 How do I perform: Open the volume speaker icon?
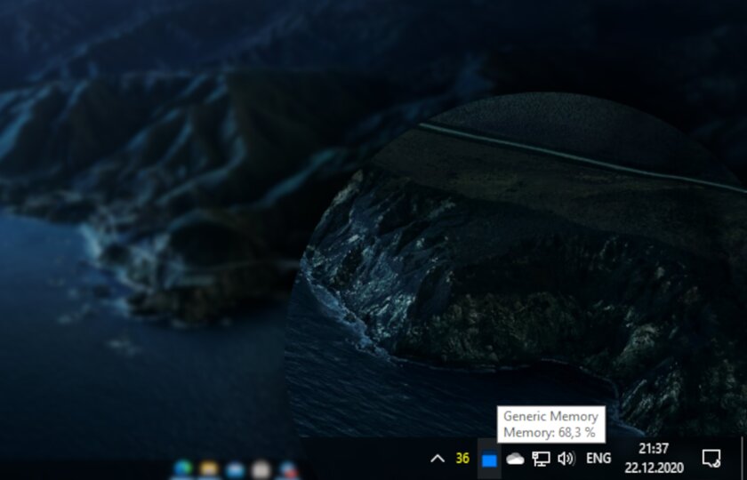(x=566, y=459)
